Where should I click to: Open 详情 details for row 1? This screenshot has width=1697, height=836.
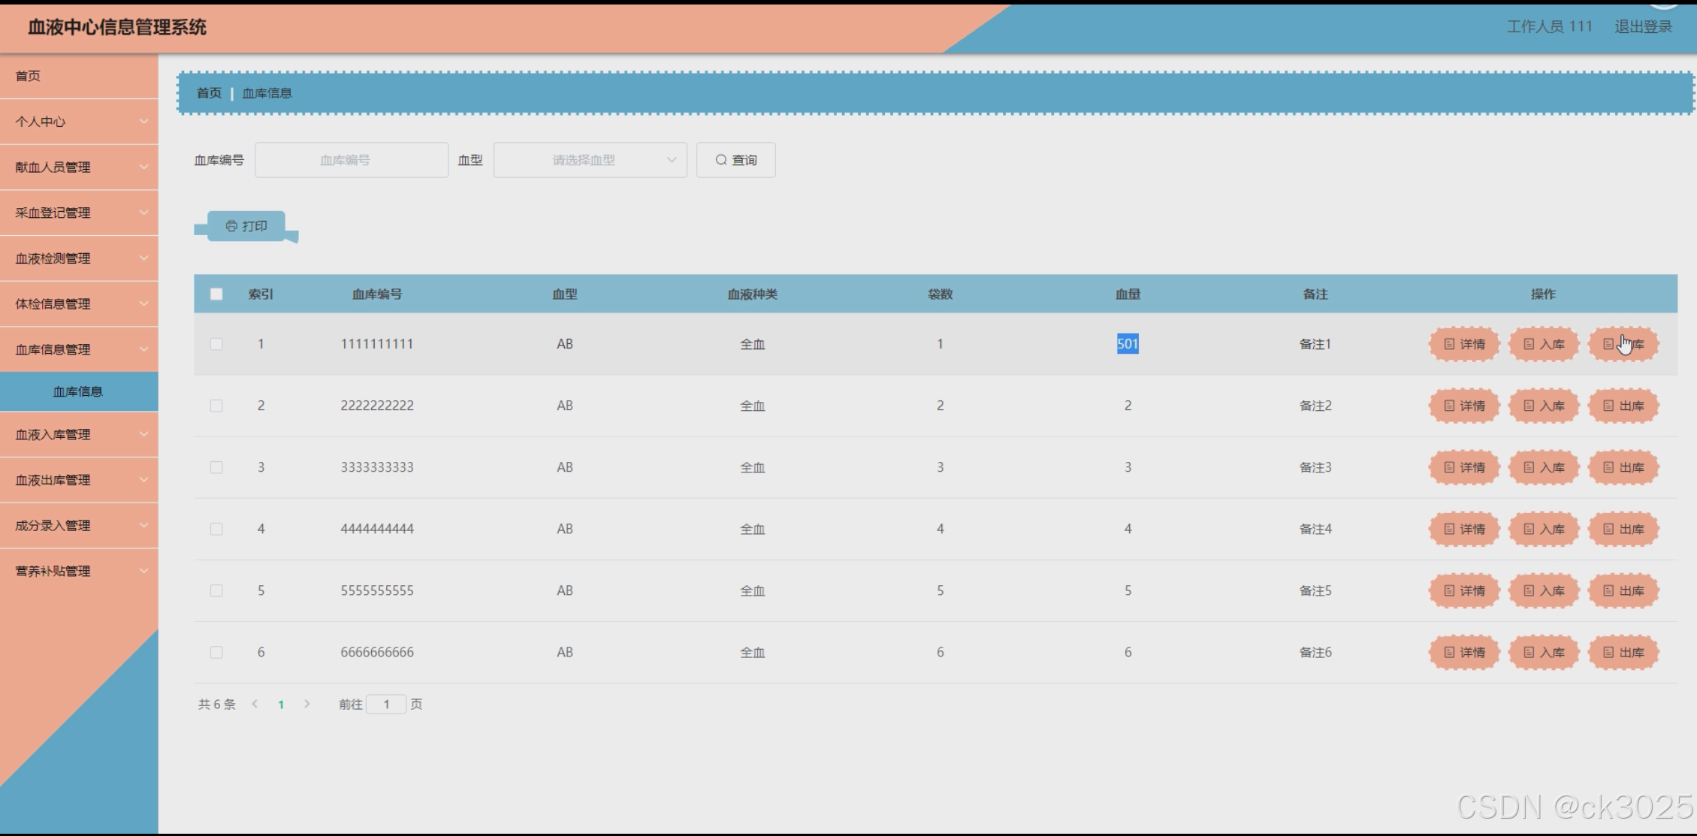point(1464,344)
